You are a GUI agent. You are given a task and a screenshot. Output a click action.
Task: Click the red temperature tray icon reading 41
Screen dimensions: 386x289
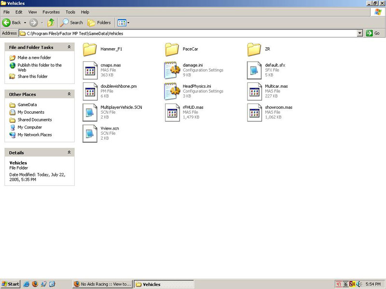(339, 284)
